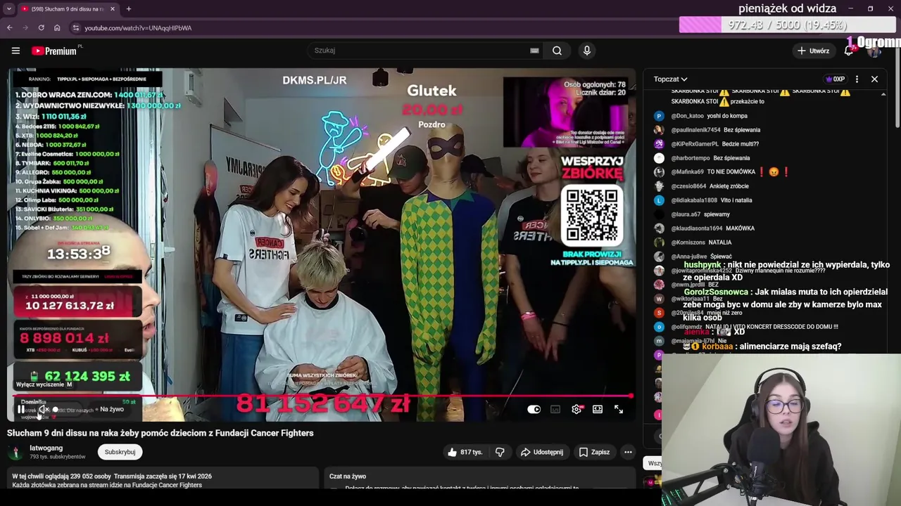Expand the Topczat chat mode dropdown
The width and height of the screenshot is (901, 506).
[x=670, y=79]
